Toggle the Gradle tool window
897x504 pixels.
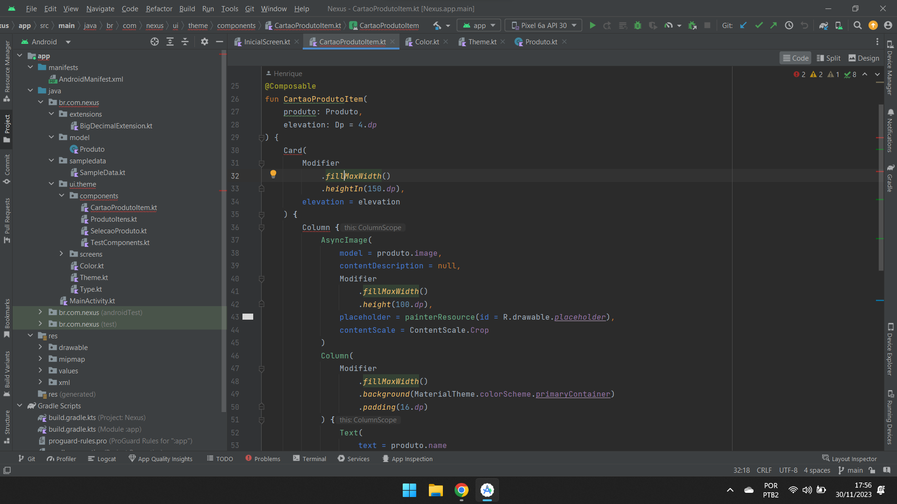click(x=890, y=178)
